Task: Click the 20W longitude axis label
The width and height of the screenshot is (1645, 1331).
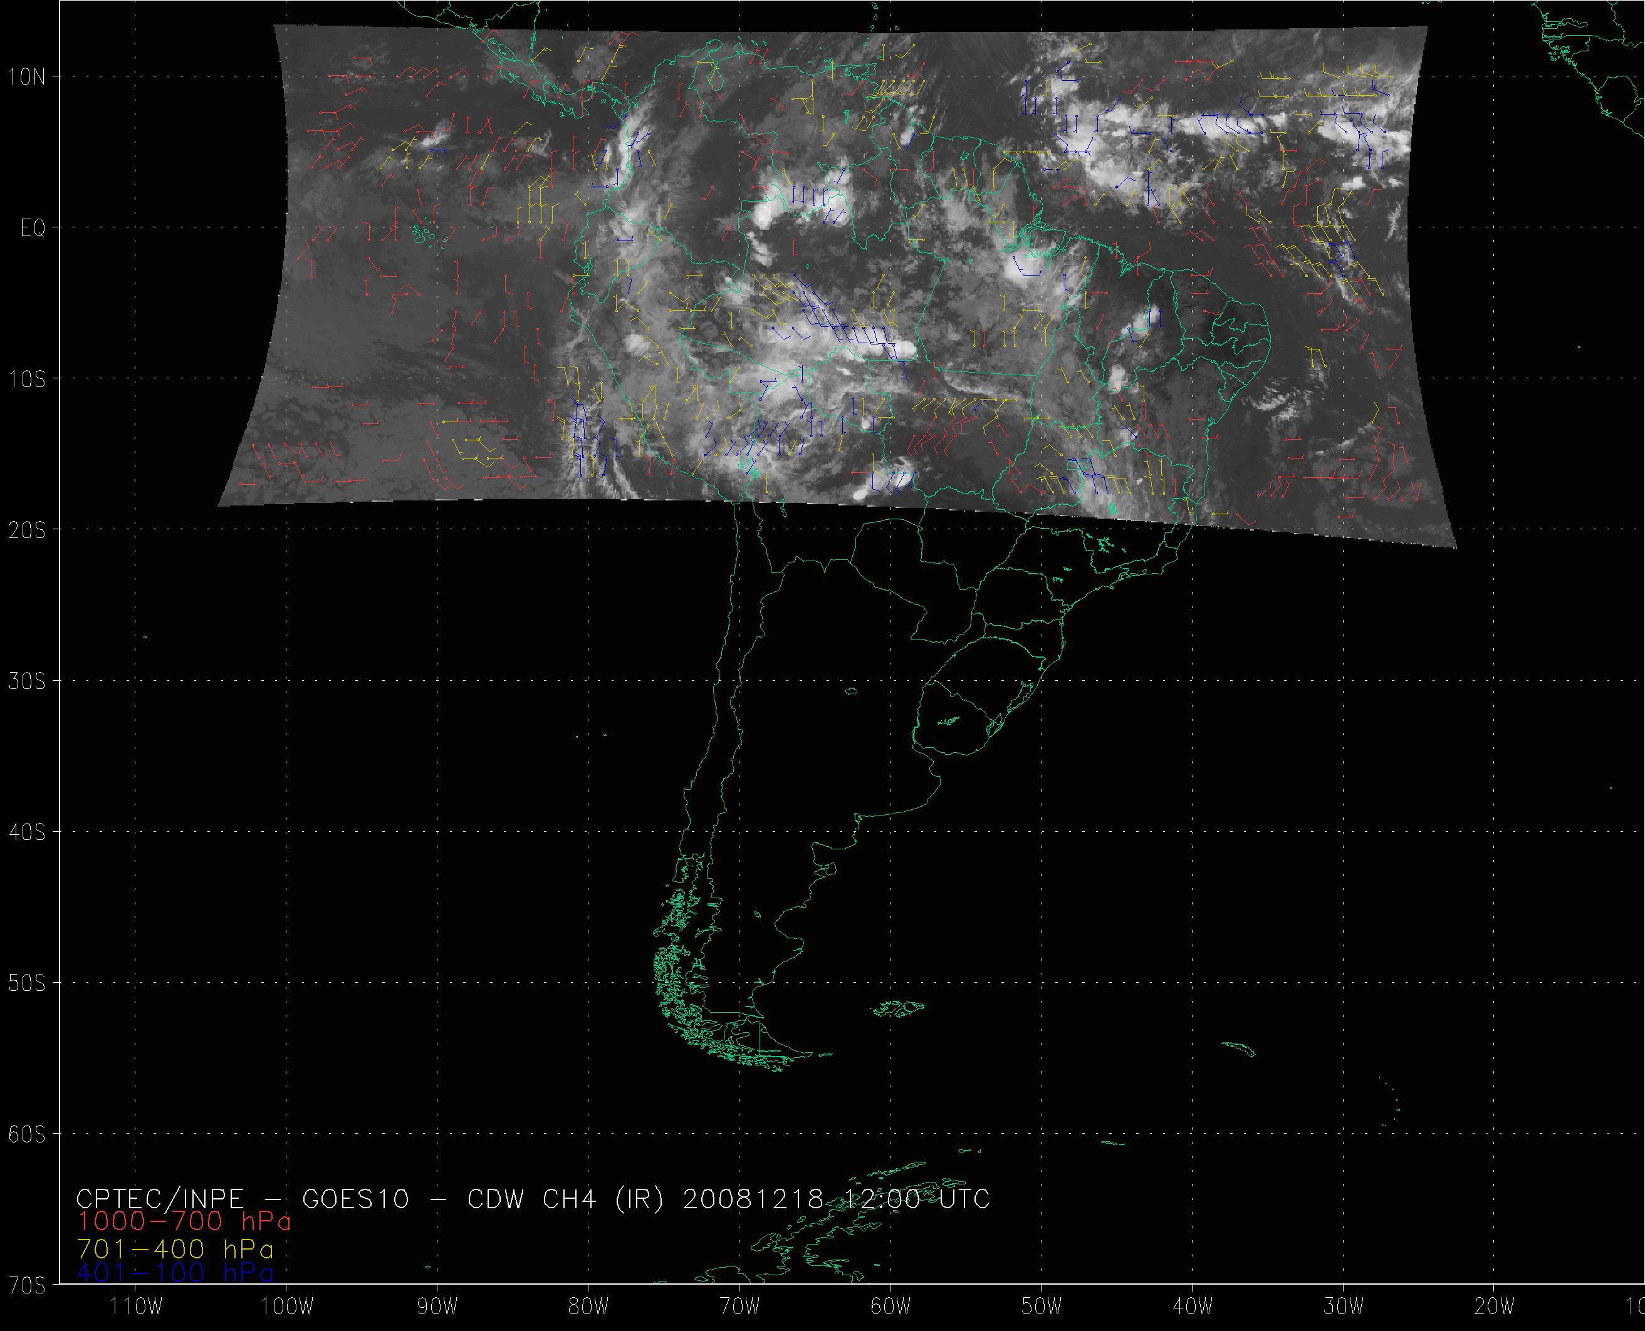Action: pyautogui.click(x=1494, y=1307)
